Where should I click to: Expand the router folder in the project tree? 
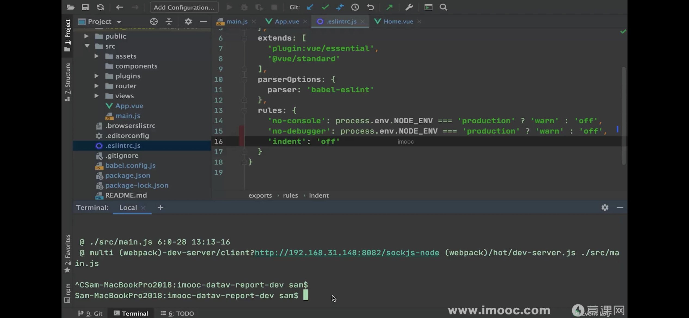[96, 86]
